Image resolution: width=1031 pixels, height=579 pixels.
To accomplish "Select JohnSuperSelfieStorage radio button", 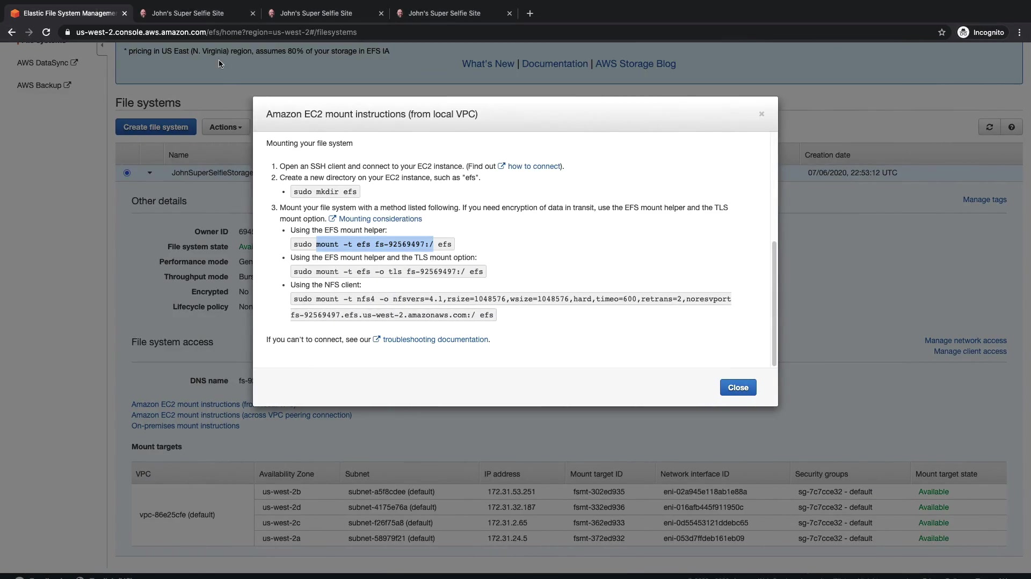I will 127,173.
